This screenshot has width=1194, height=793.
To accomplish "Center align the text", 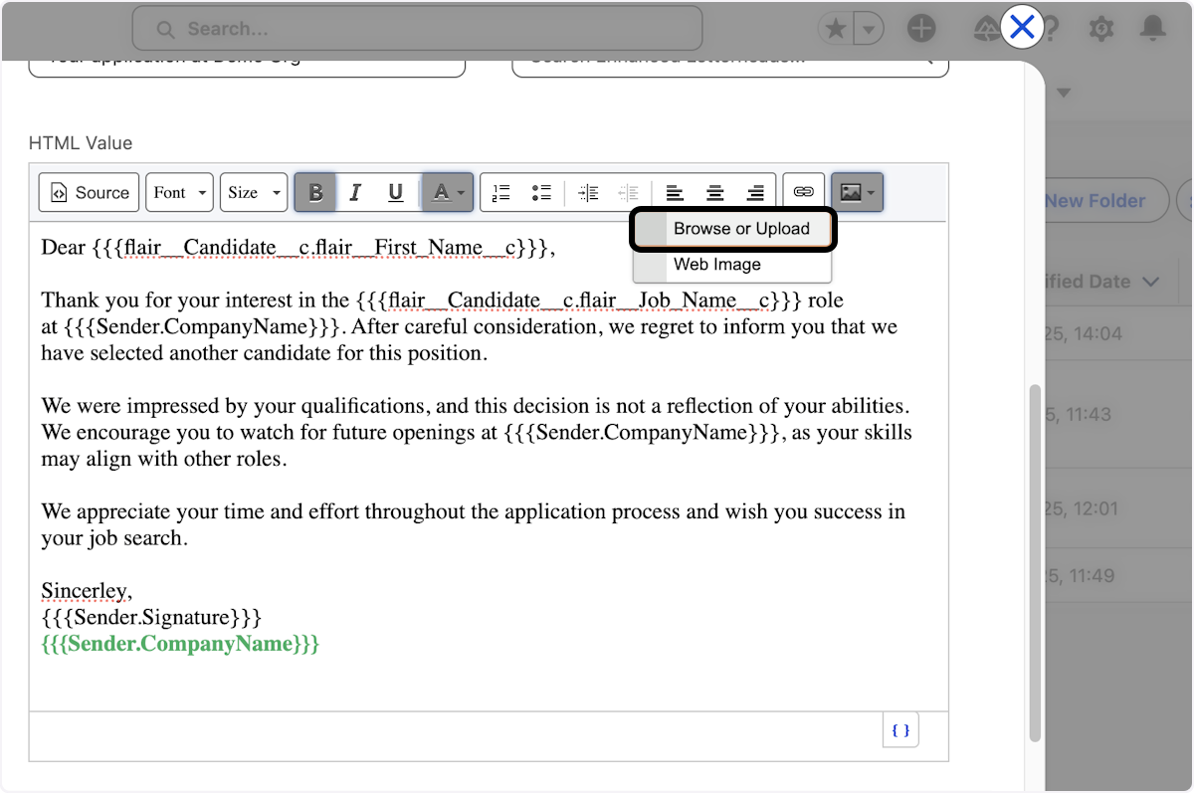I will [714, 193].
